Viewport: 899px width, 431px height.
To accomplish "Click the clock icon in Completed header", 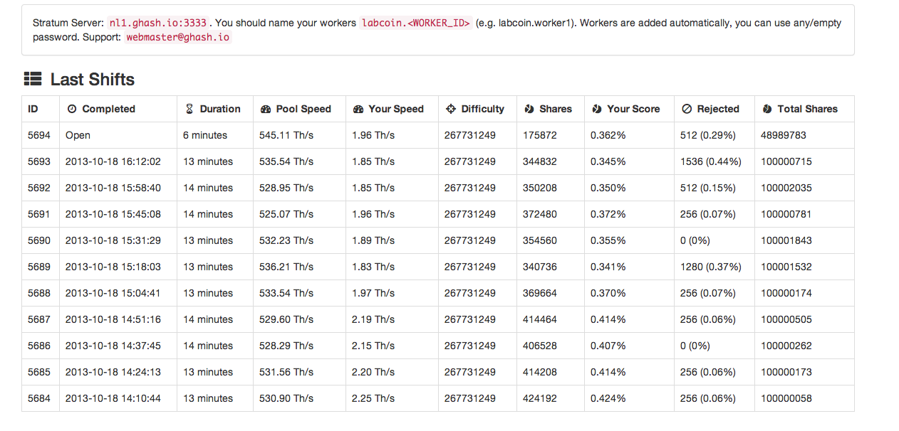I will [71, 109].
